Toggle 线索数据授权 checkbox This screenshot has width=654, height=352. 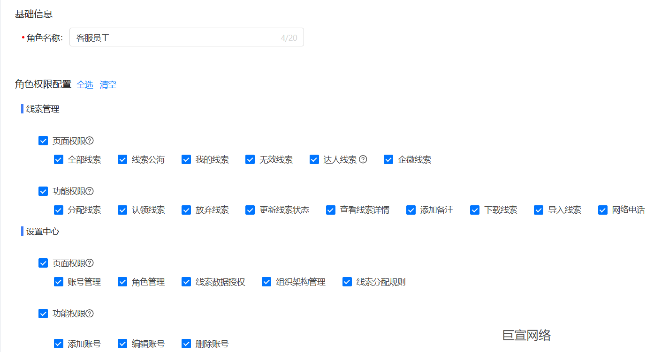186,282
